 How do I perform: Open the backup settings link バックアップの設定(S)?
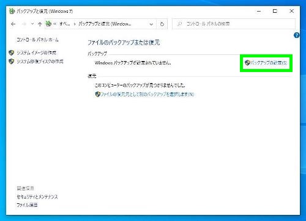[x=266, y=63]
